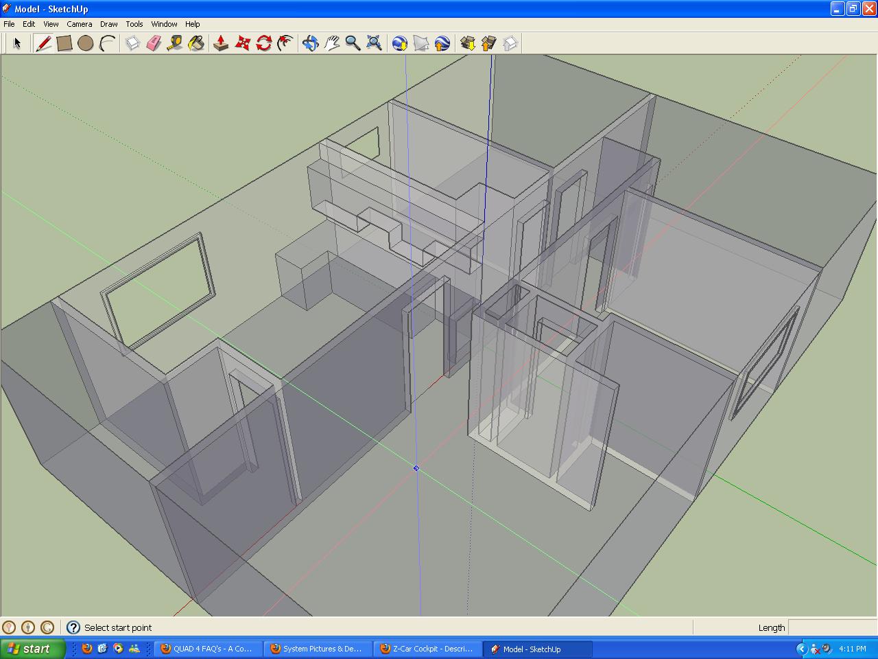The height and width of the screenshot is (659, 878).
Task: Click the Get Models download icon
Action: (468, 43)
